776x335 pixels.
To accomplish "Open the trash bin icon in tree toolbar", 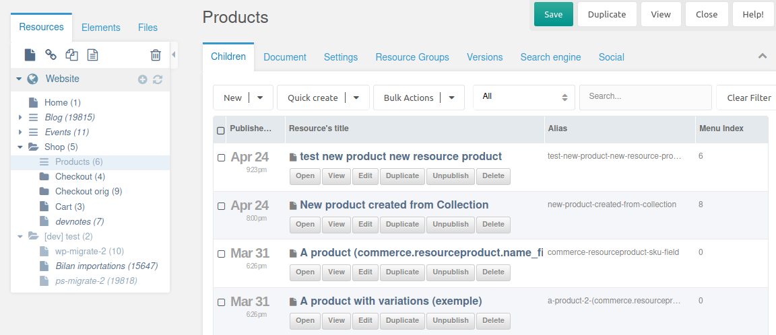I will click(156, 55).
